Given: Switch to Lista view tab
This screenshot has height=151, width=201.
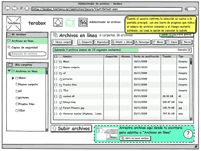Looking at the screenshot, I should 166,35.
